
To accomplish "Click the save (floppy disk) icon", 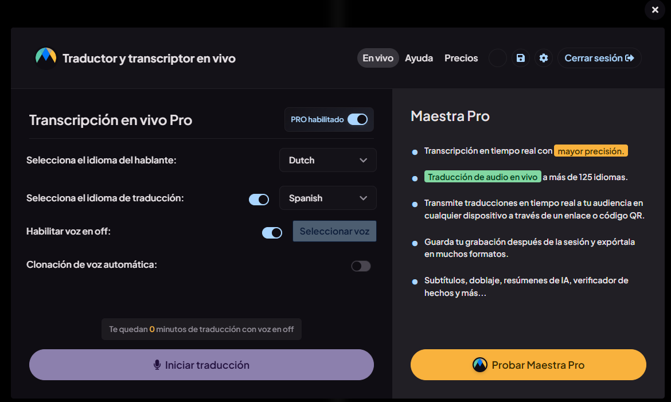I will pyautogui.click(x=520, y=58).
